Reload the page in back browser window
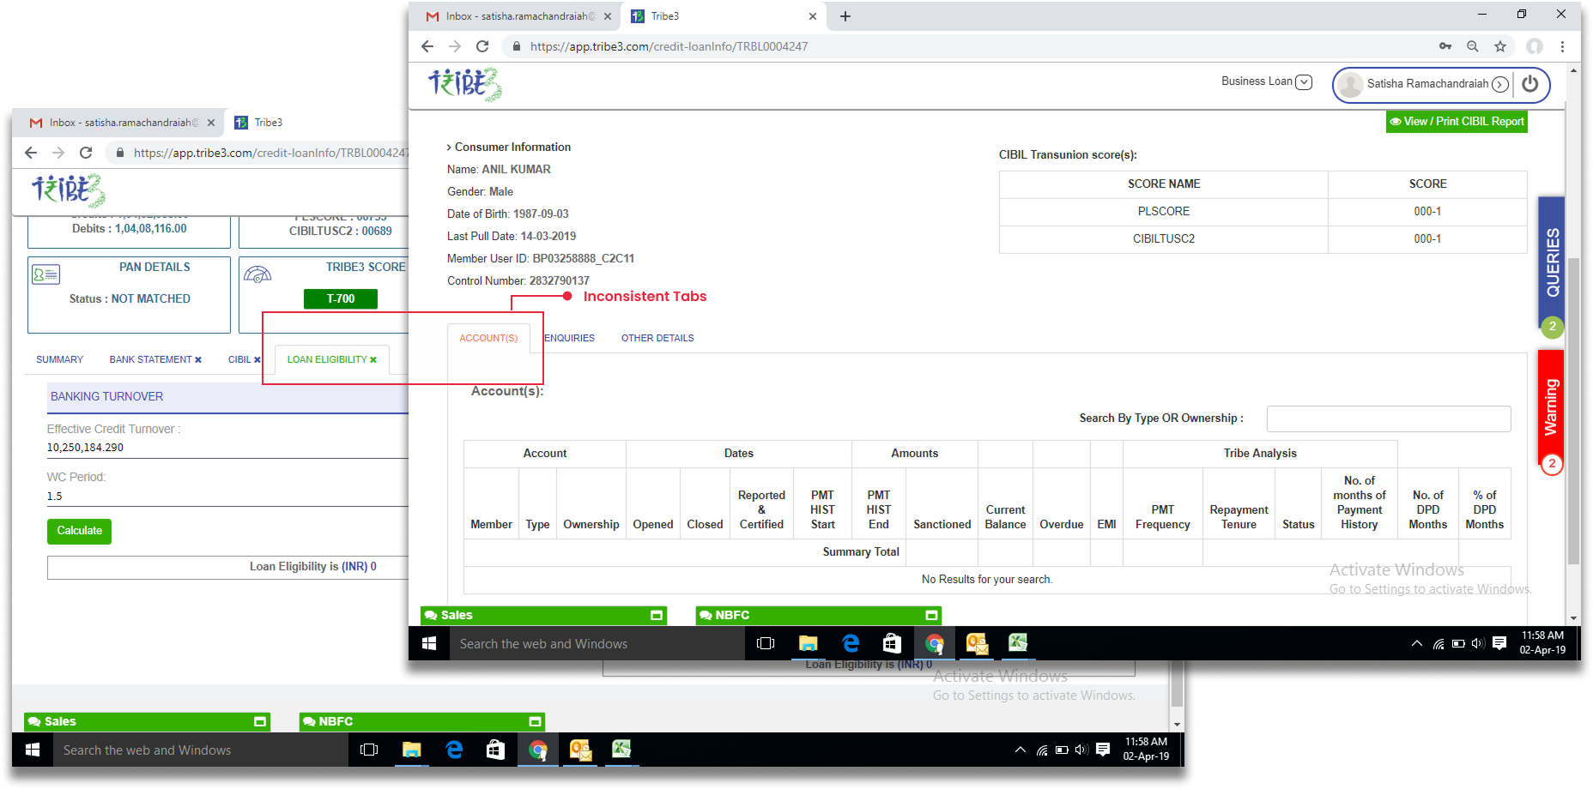1593x789 pixels. (86, 153)
